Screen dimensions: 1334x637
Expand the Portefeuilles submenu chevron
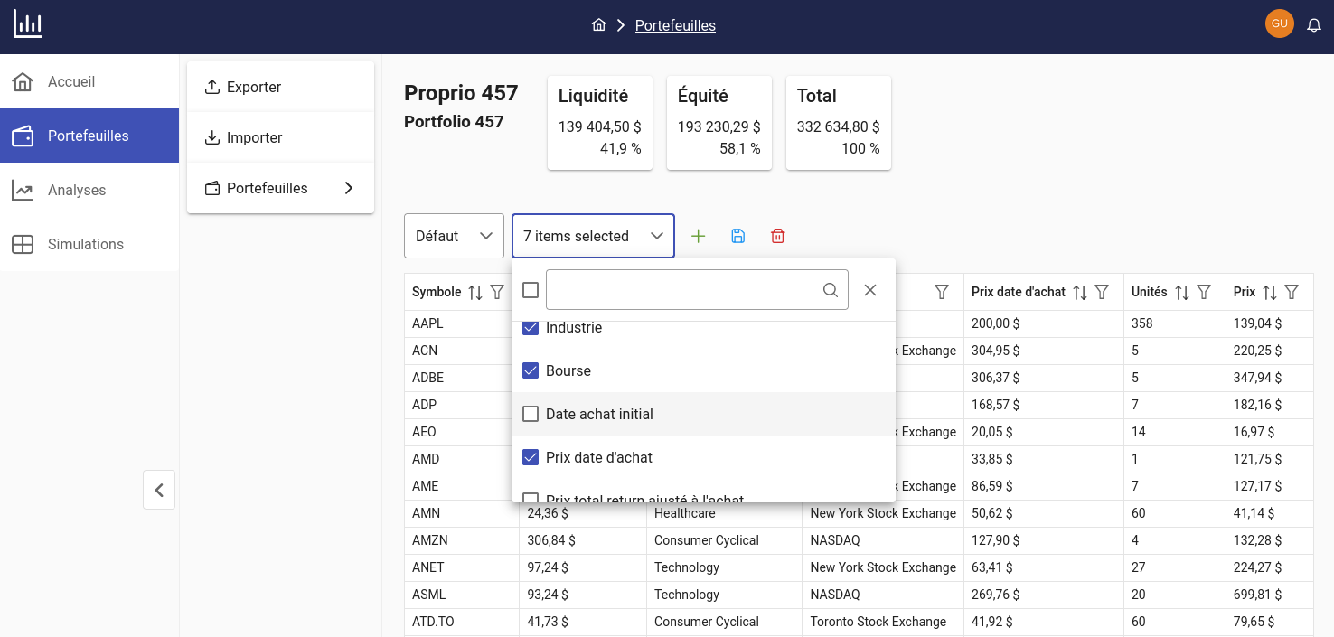348,188
